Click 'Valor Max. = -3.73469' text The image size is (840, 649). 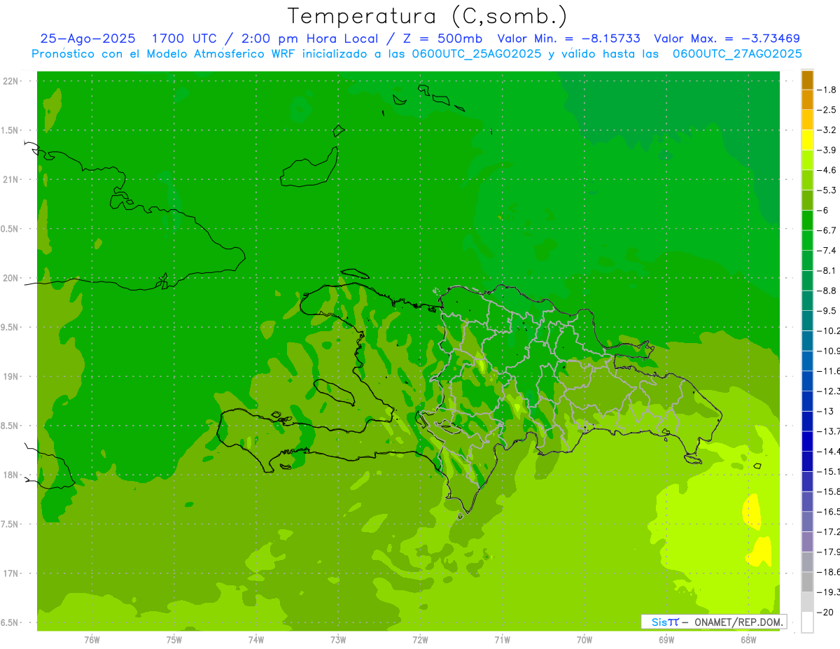(727, 39)
